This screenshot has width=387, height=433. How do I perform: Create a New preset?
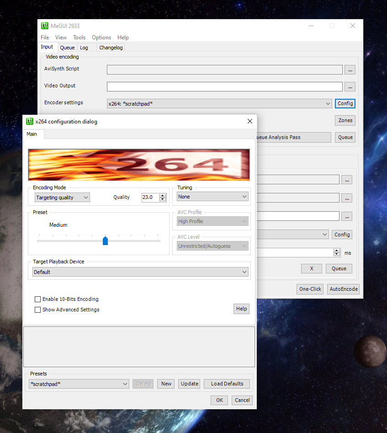pos(166,384)
